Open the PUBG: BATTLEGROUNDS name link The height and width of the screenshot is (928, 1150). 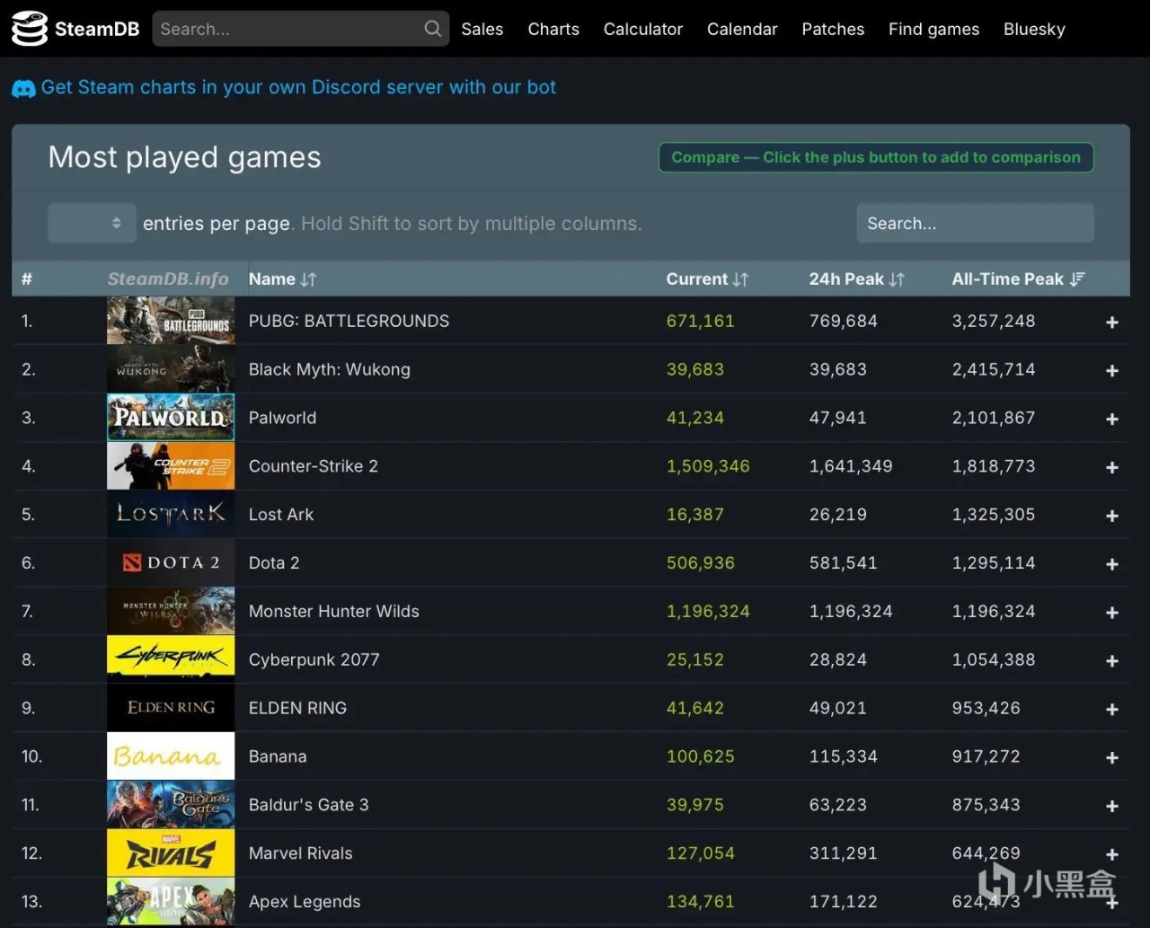click(349, 321)
